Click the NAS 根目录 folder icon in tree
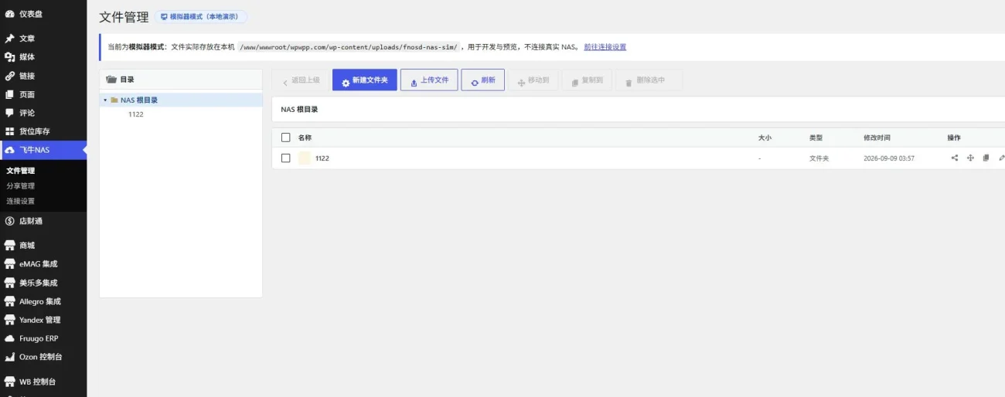Image resolution: width=1005 pixels, height=397 pixels. click(114, 100)
